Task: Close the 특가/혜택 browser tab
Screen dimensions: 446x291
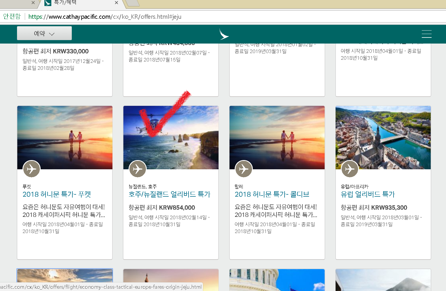Action: point(116,3)
